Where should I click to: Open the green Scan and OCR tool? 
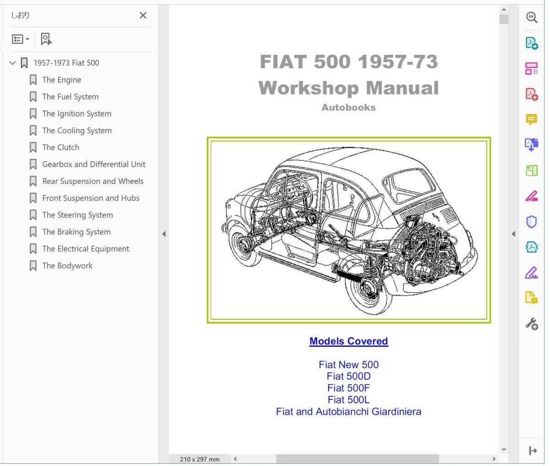(x=532, y=171)
